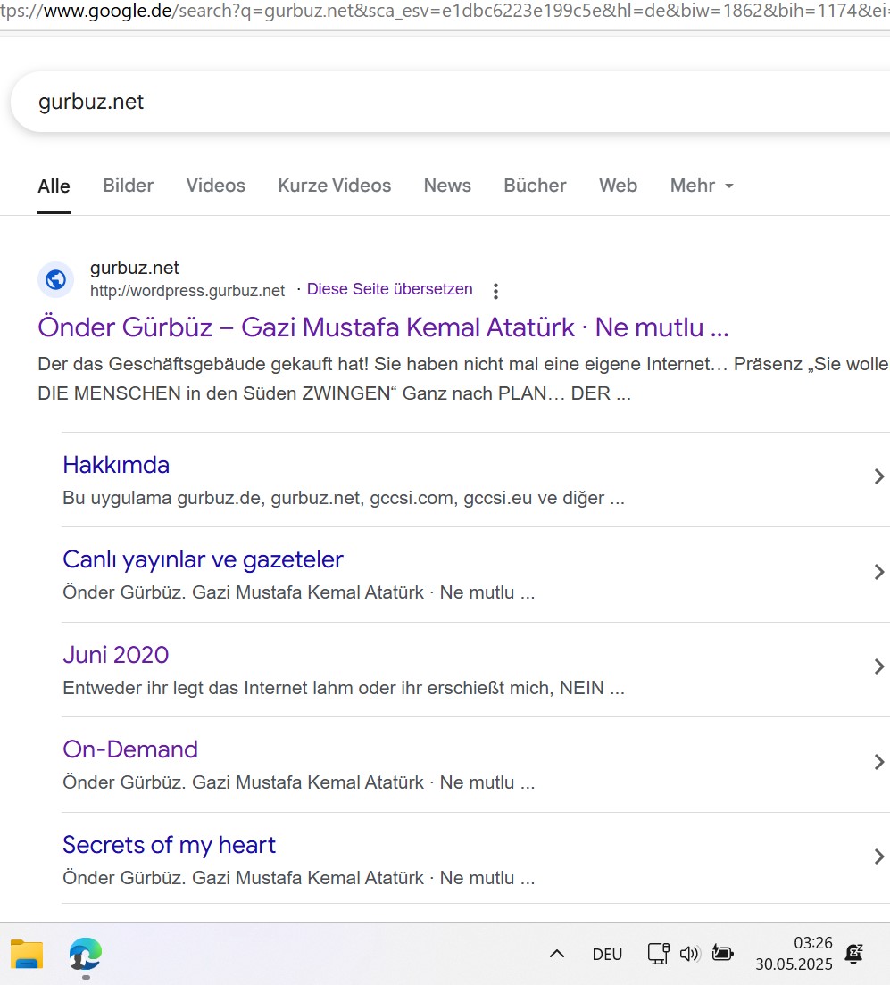Open the battery status tray icon
This screenshot has width=890, height=985.
(x=722, y=954)
